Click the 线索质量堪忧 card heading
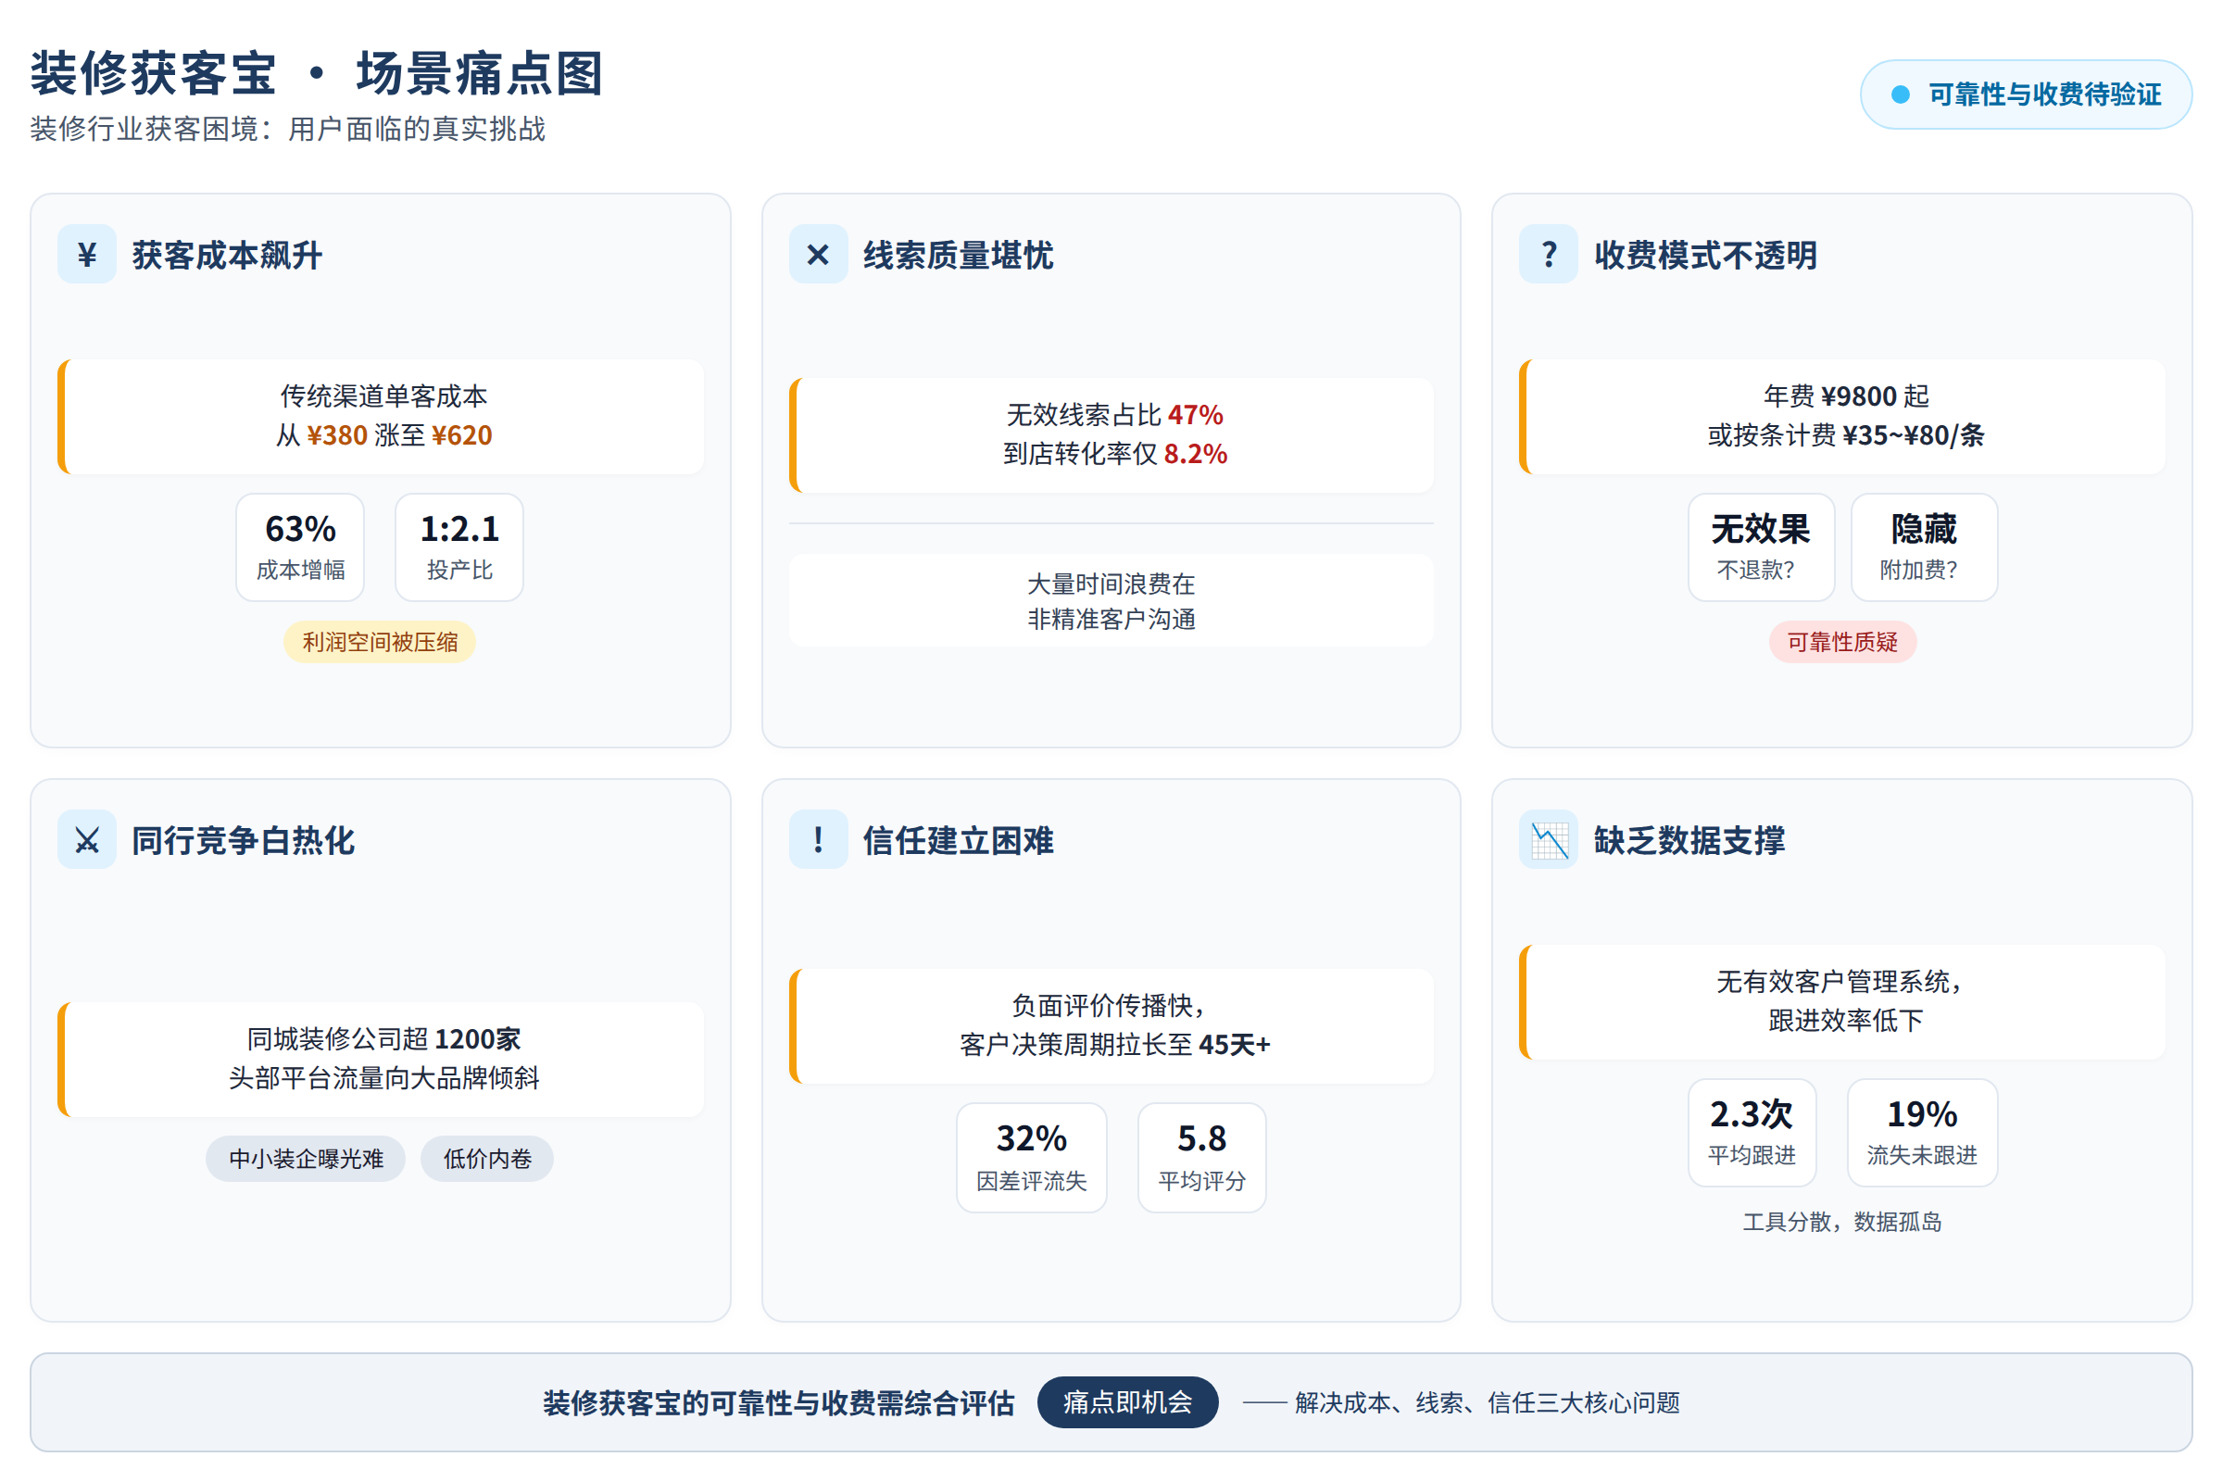 coord(959,256)
